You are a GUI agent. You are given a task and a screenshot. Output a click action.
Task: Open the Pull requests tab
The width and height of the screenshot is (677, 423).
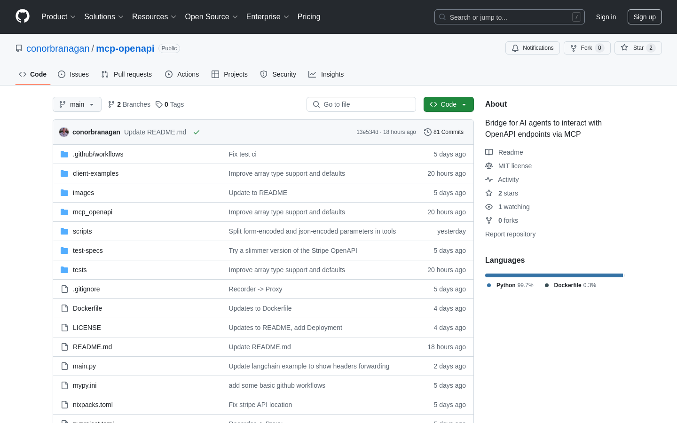[x=126, y=74]
